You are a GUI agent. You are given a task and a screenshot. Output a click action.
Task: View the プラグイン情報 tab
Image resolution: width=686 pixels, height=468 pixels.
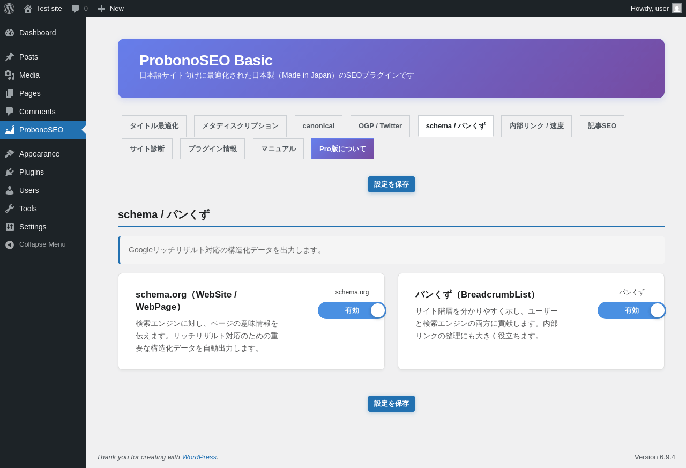click(212, 149)
